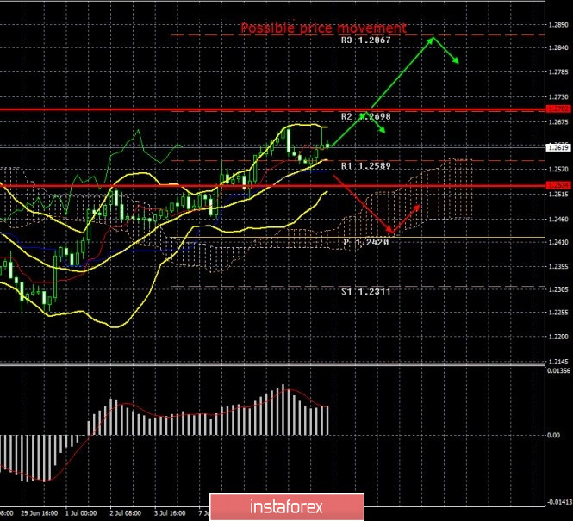This screenshot has width=573, height=521.
Task: Click the MACD scale value 0.01356
Action: tap(558, 371)
